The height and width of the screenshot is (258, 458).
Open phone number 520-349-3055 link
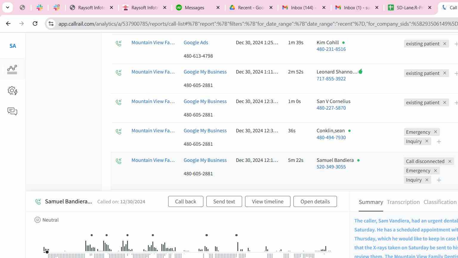point(331,167)
